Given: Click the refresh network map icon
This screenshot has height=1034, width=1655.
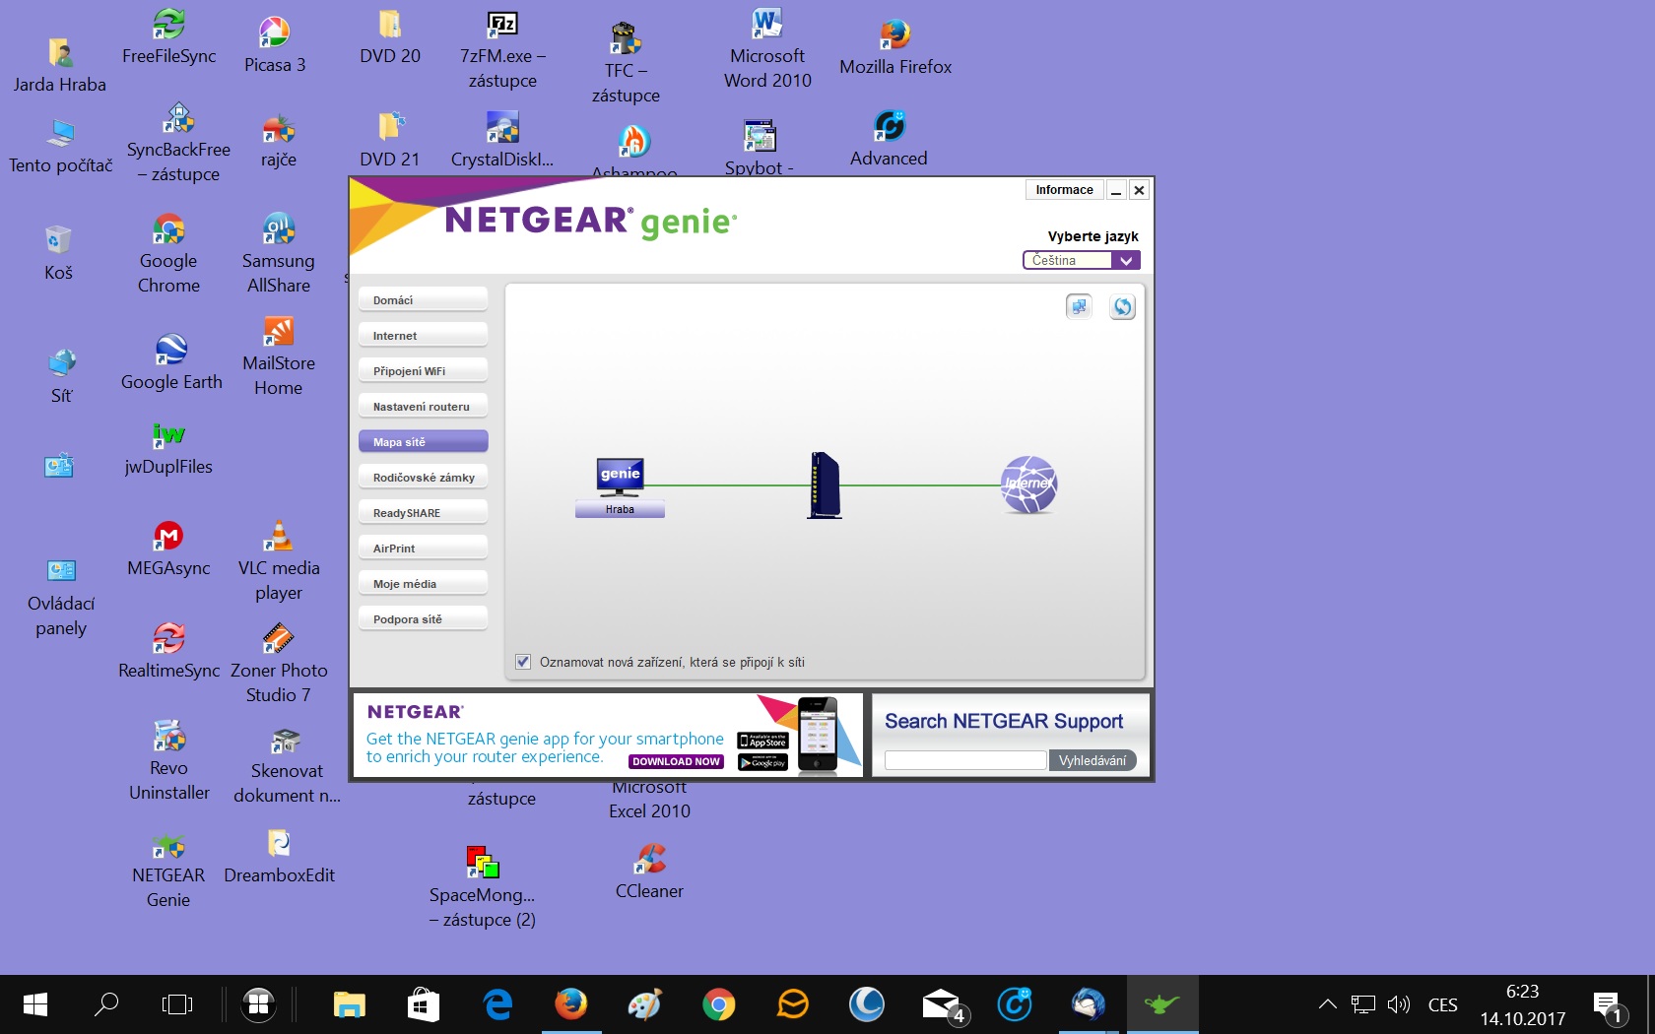Looking at the screenshot, I should 1122,307.
